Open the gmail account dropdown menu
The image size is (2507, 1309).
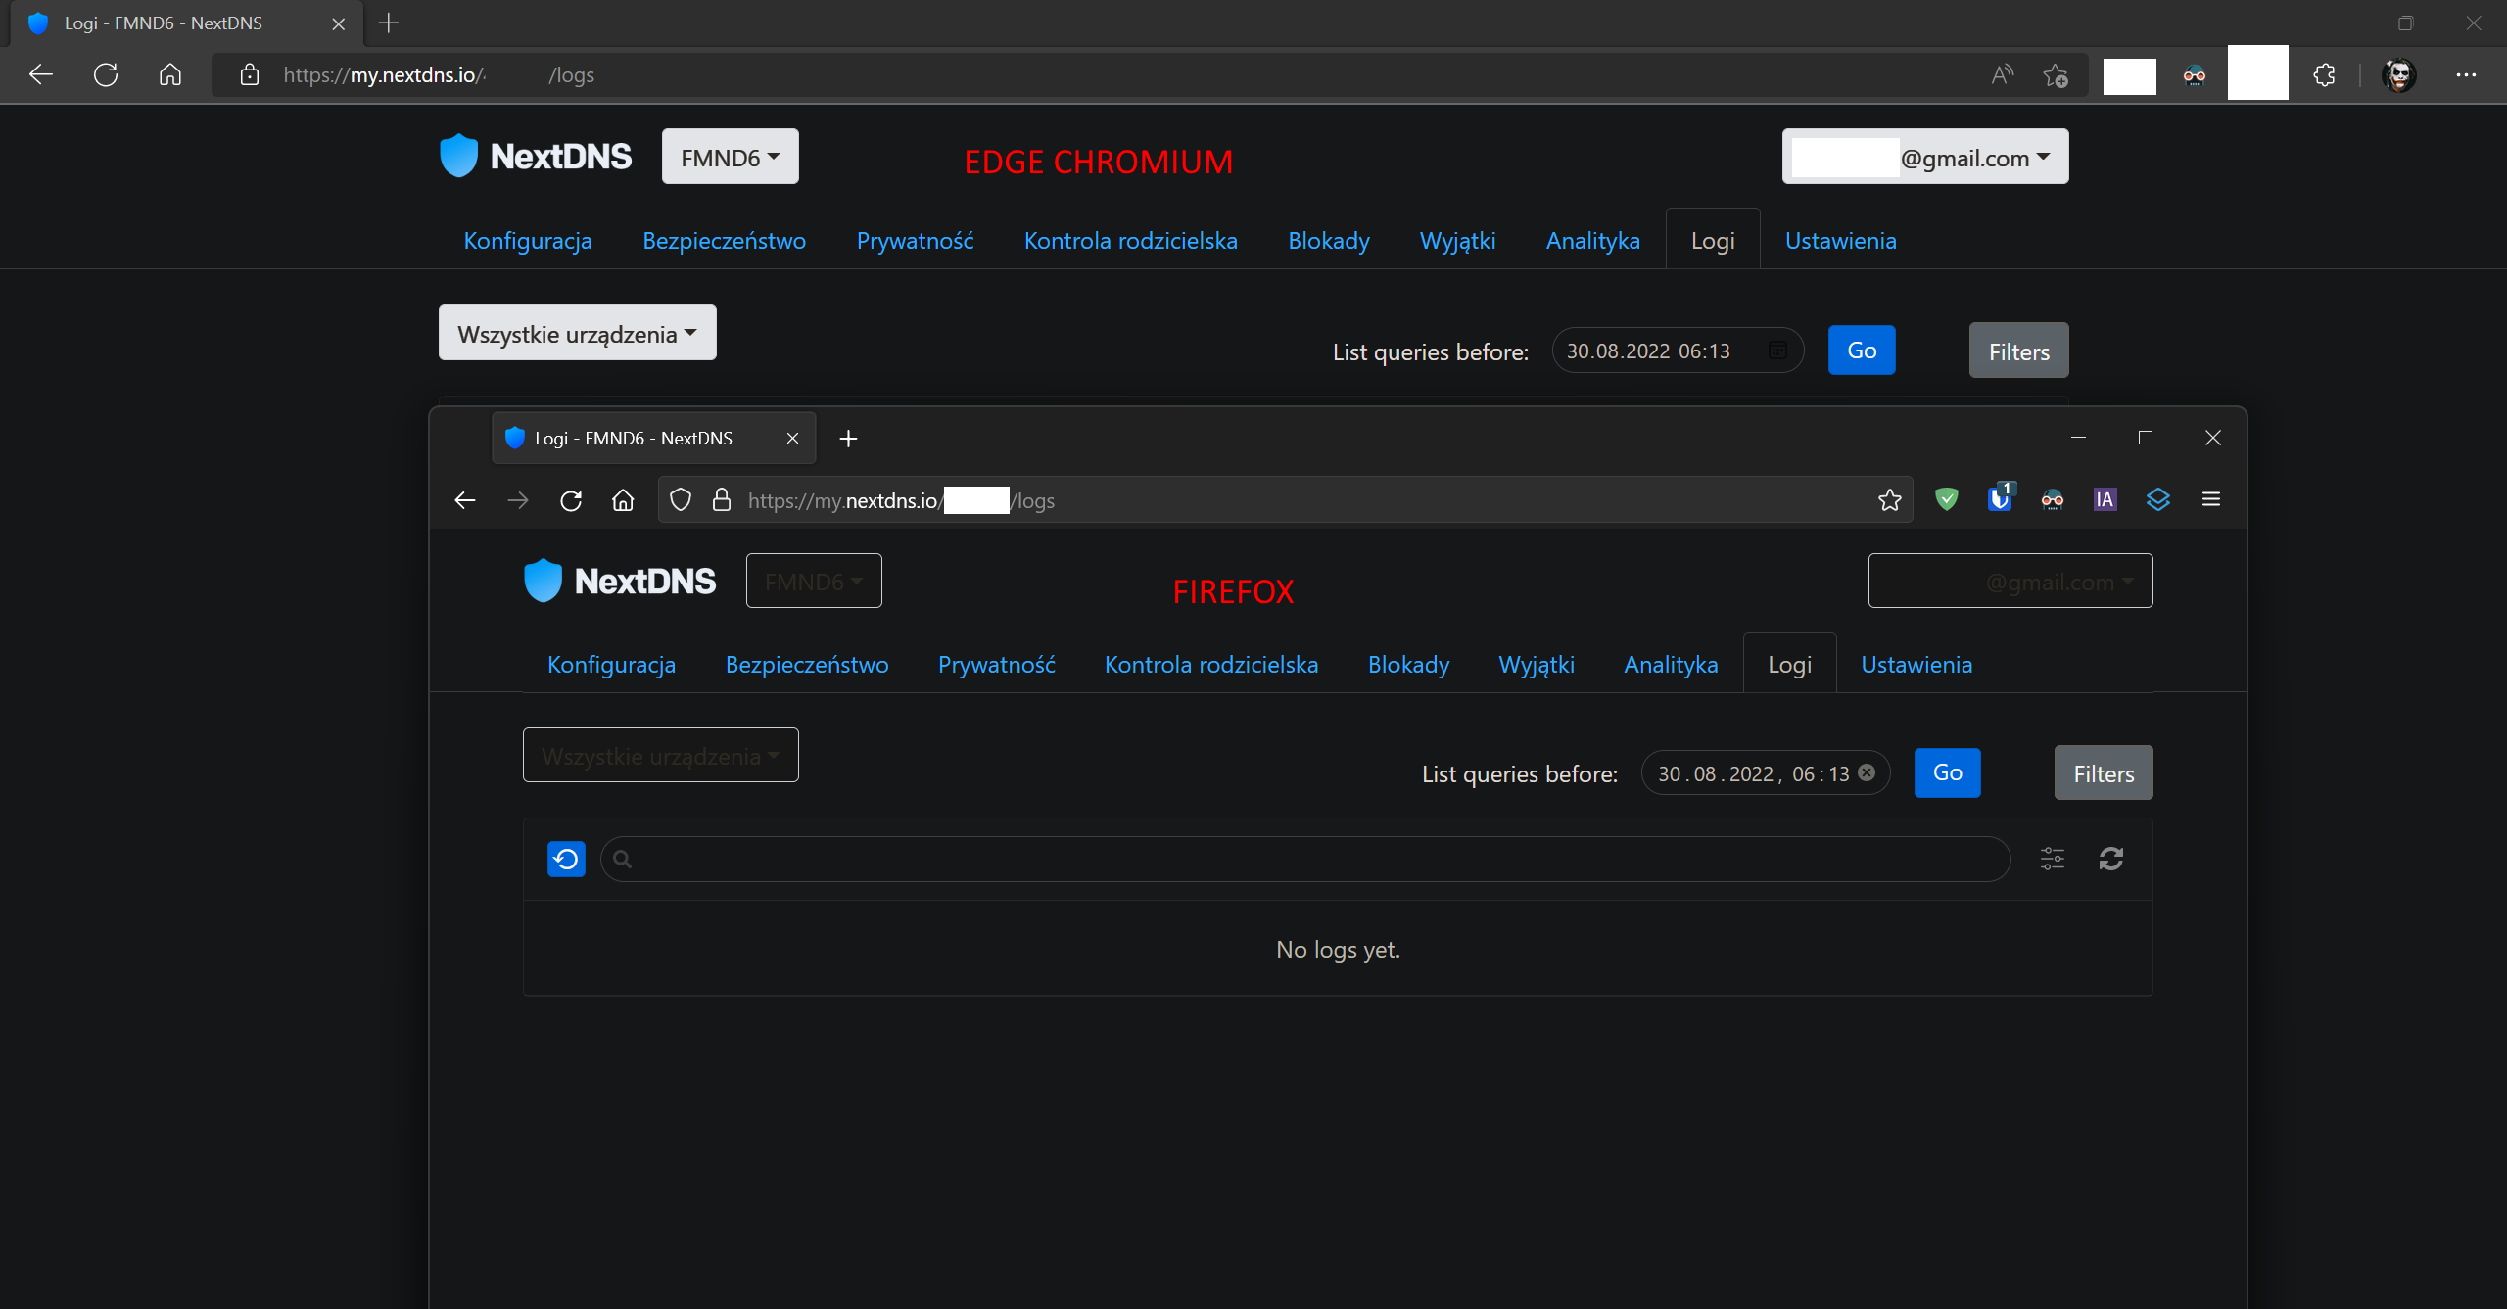click(1924, 156)
